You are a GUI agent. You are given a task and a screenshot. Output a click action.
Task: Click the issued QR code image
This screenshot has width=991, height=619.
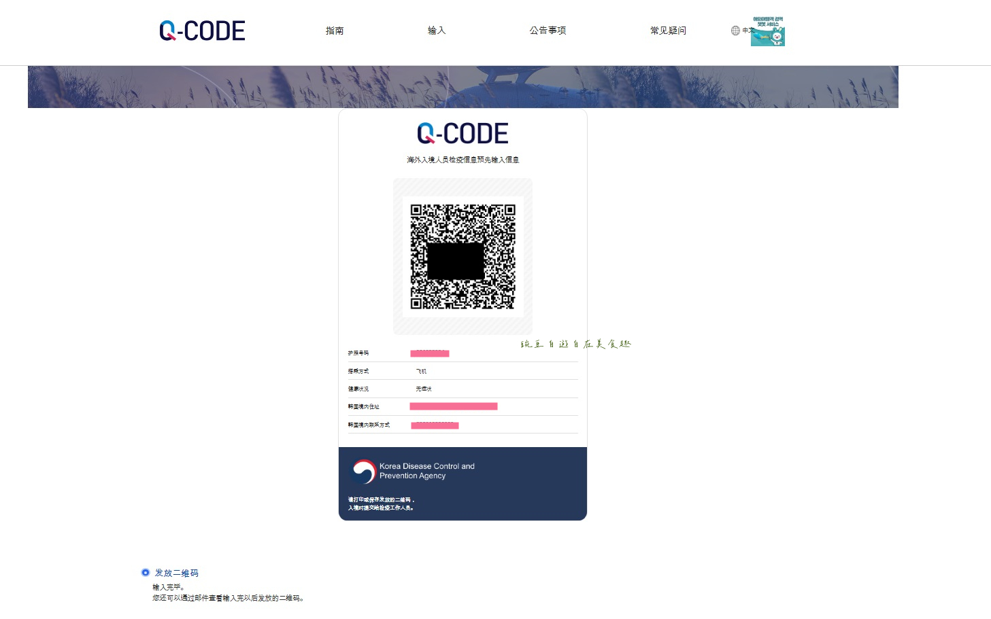pyautogui.click(x=463, y=257)
